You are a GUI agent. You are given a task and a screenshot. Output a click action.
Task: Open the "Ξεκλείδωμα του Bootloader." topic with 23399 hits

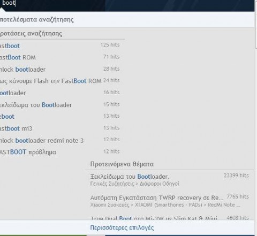[x=170, y=180]
